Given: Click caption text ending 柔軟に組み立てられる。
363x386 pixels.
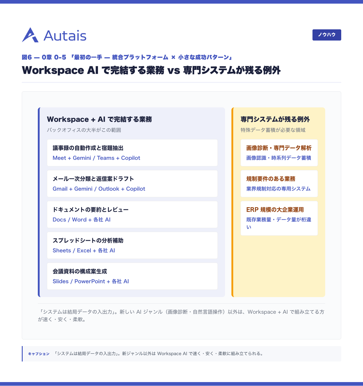Looking at the screenshot, I should pos(159,354).
